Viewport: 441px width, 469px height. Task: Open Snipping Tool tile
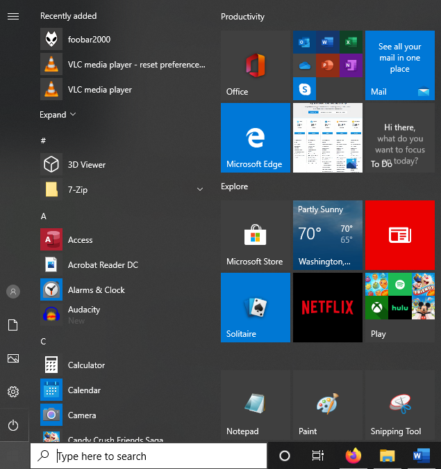click(399, 404)
